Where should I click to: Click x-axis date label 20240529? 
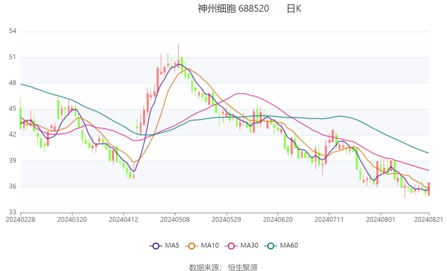[x=226, y=219]
